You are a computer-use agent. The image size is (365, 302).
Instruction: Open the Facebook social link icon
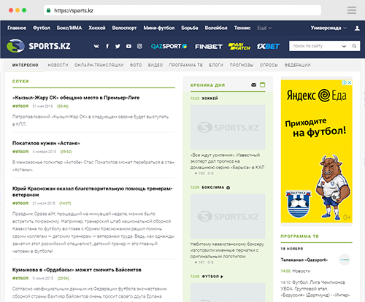pos(107,46)
